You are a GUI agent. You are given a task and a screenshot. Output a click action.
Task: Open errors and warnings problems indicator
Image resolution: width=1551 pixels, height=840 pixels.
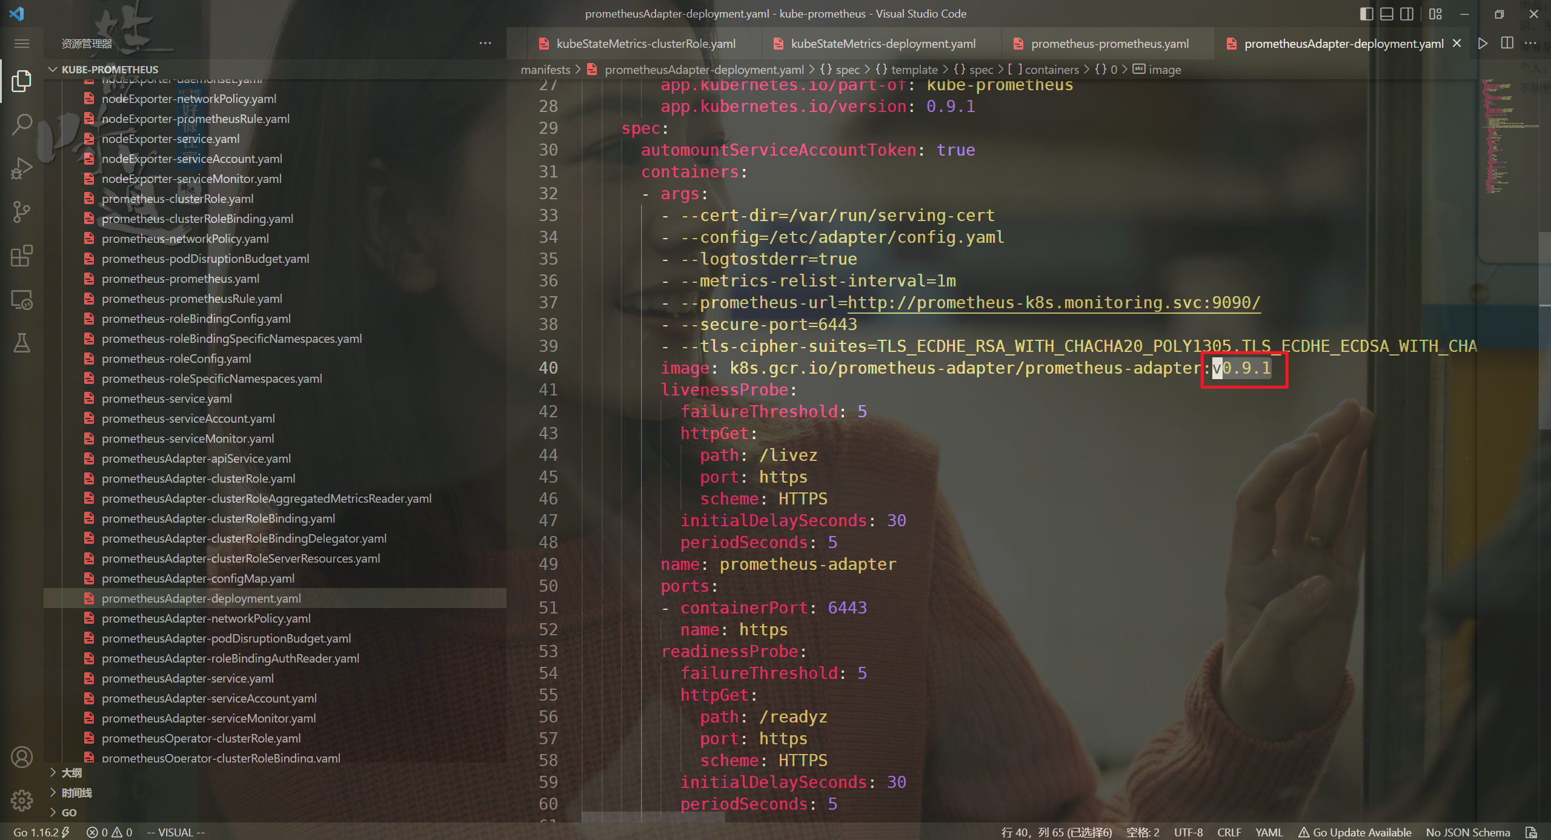pyautogui.click(x=110, y=832)
